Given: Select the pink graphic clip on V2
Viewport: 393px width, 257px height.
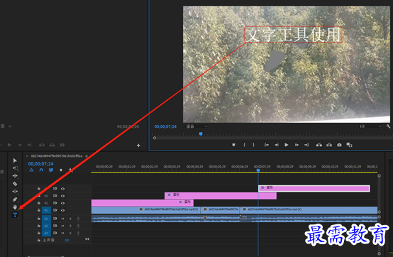Looking at the screenshot, I should pos(143,203).
